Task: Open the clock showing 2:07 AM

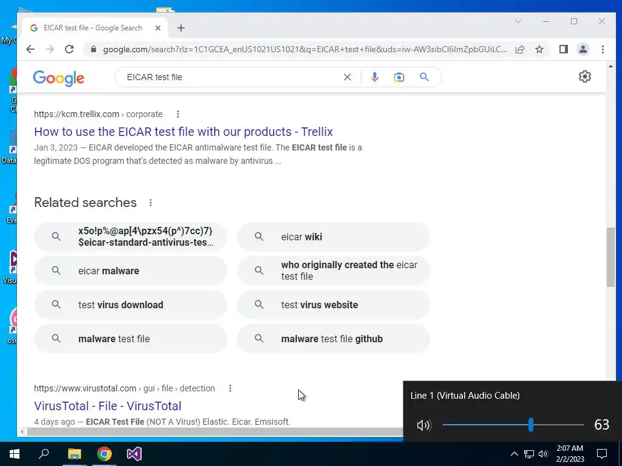Action: [570, 454]
